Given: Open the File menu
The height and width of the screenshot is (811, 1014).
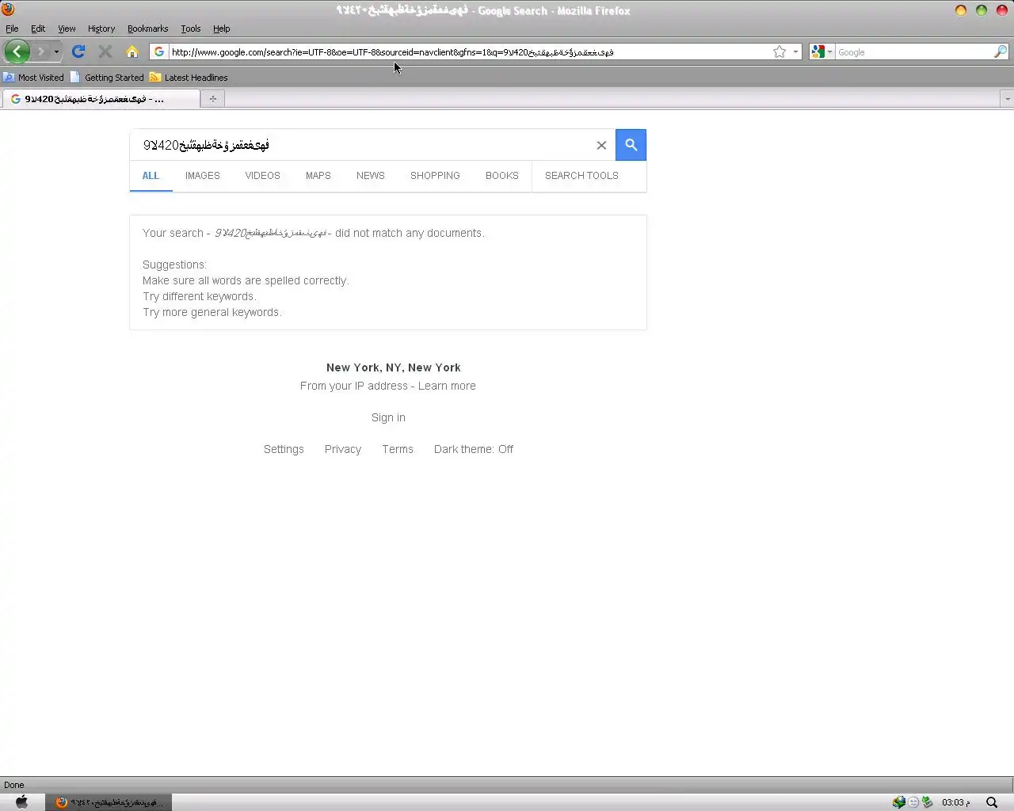Looking at the screenshot, I should tap(12, 29).
